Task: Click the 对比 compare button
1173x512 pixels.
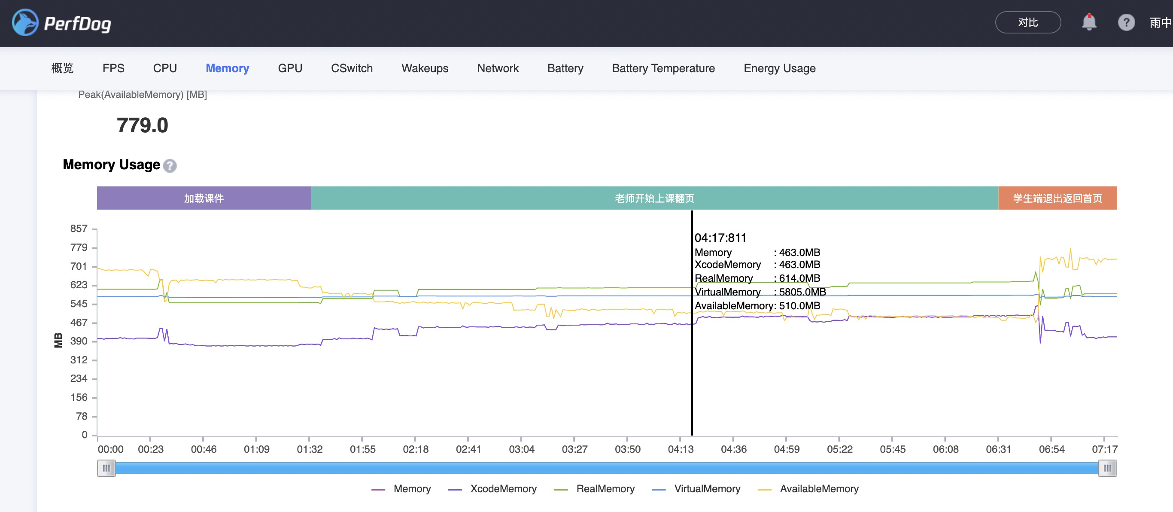Action: point(1028,22)
